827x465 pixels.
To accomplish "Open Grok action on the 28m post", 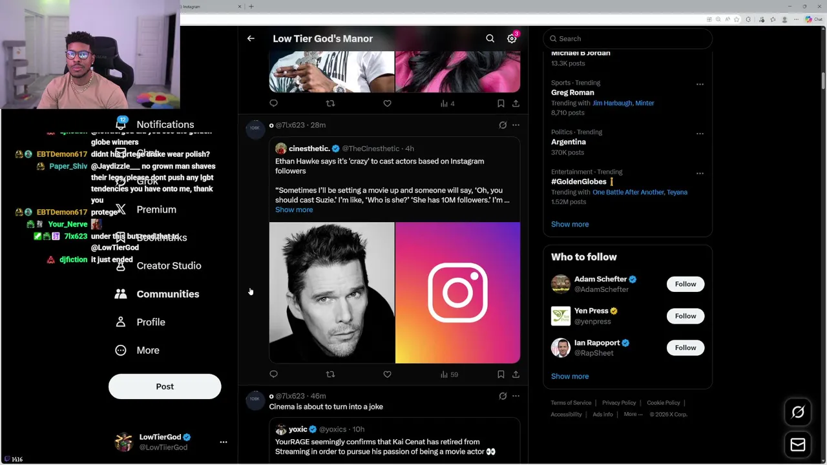I will (x=503, y=125).
